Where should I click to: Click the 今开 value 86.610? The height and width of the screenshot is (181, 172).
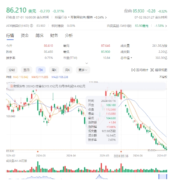tap(48, 46)
